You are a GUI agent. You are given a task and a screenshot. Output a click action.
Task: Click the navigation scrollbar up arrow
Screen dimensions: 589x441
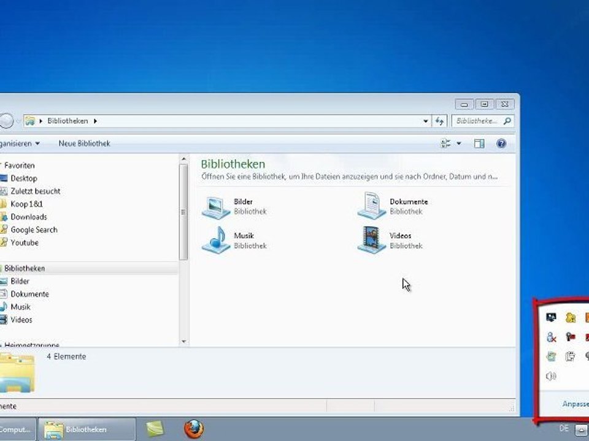[183, 159]
